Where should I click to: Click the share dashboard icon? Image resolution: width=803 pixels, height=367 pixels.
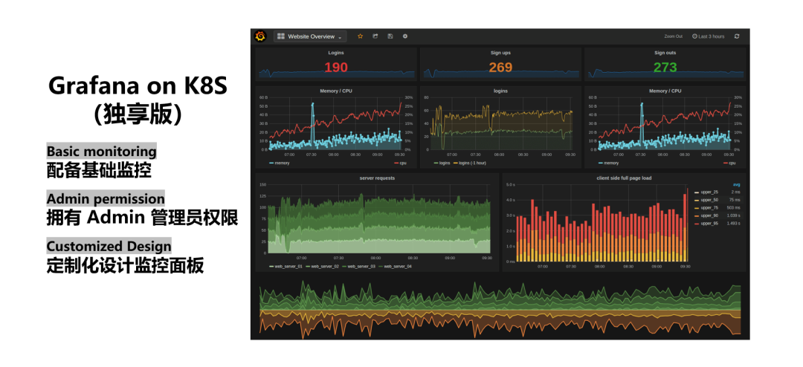coord(375,36)
